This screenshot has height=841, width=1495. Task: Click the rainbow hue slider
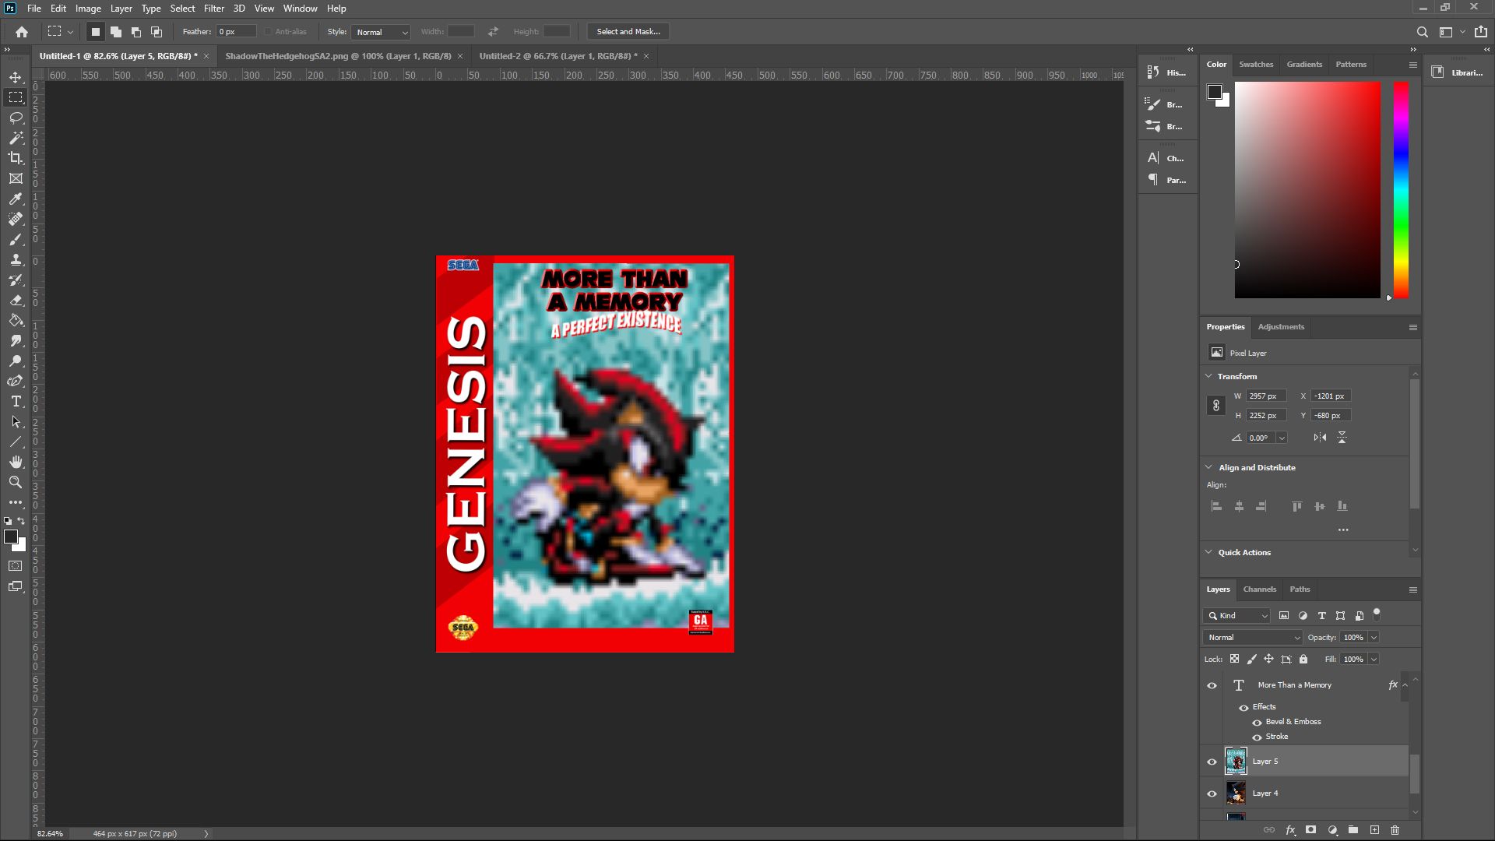tap(1401, 189)
